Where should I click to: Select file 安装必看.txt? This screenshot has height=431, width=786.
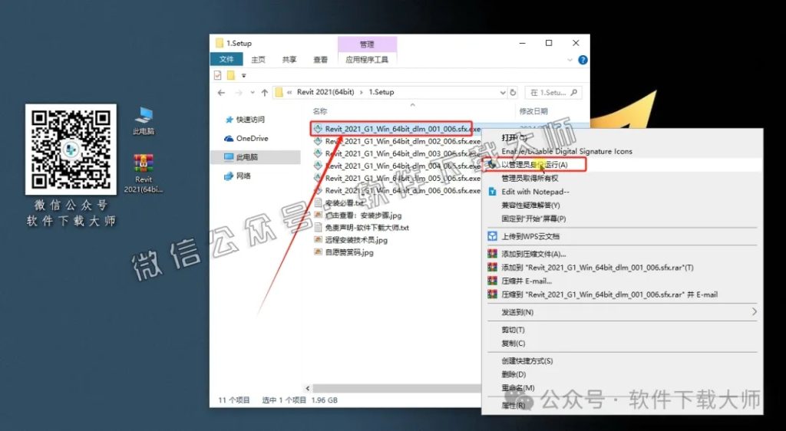[339, 203]
